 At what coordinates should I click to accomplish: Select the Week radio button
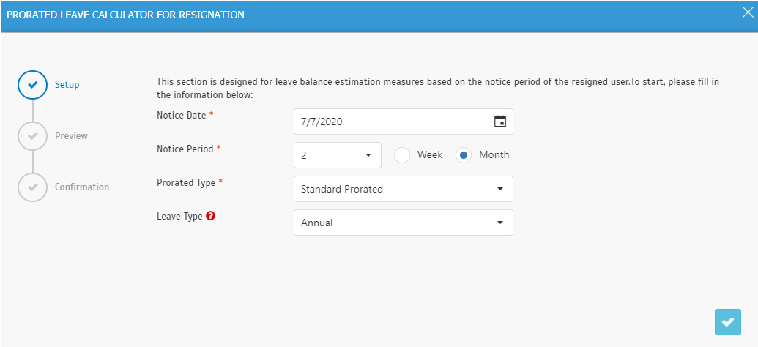(402, 156)
